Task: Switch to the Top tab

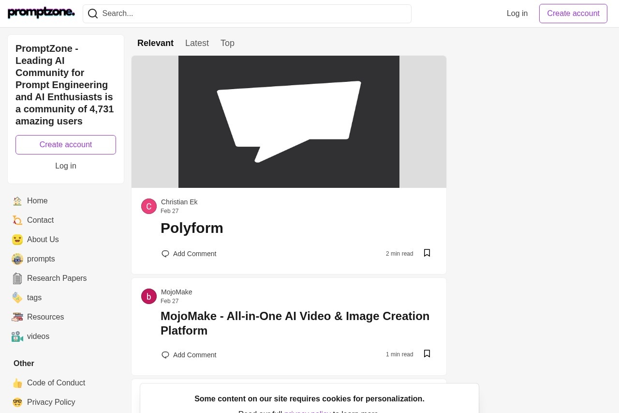Action: tap(227, 43)
